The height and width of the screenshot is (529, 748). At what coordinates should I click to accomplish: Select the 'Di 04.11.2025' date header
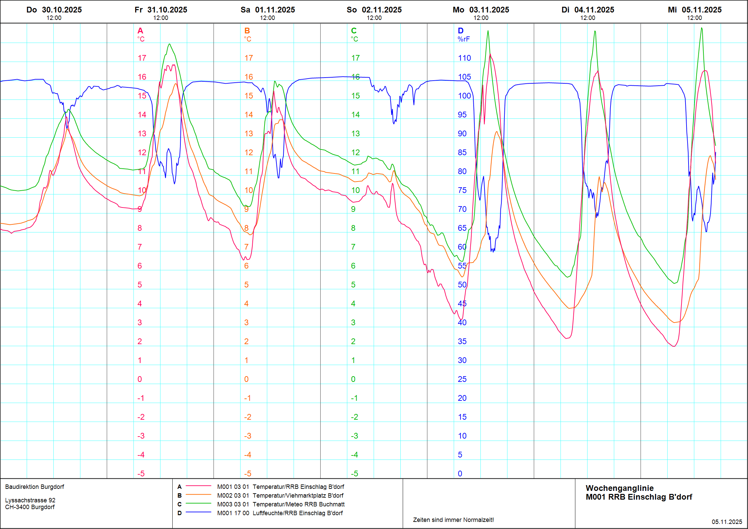(588, 10)
